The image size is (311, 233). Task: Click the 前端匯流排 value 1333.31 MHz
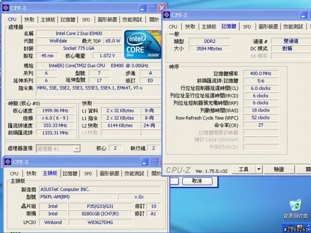[x=55, y=133]
